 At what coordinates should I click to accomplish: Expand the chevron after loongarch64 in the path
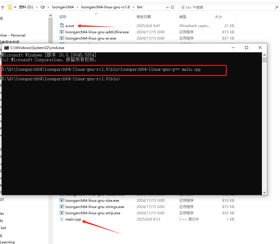[x=77, y=7]
